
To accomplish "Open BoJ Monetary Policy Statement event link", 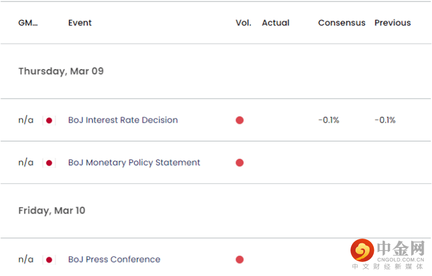I will (134, 163).
